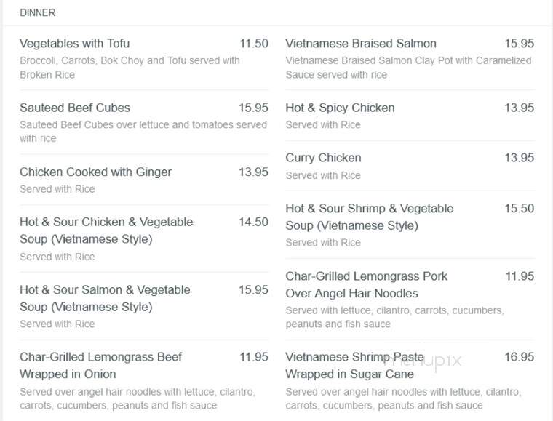The image size is (553, 421).
Task: Click the 11.50 price for Vegetables with Tofu
Action: click(254, 44)
